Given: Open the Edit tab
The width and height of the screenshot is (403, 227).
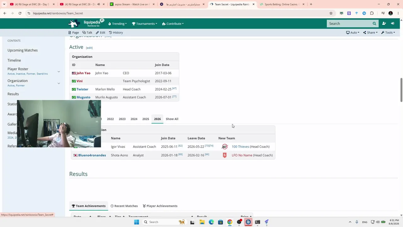Looking at the screenshot, I should point(100,32).
